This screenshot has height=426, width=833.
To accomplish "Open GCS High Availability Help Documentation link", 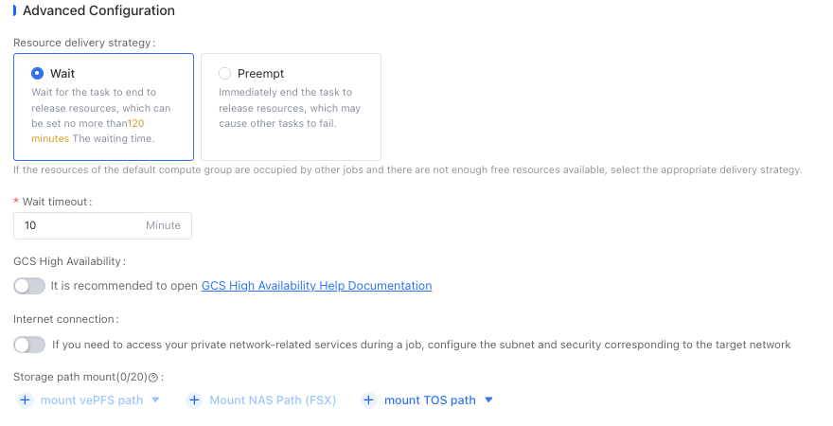I will click(x=316, y=286).
